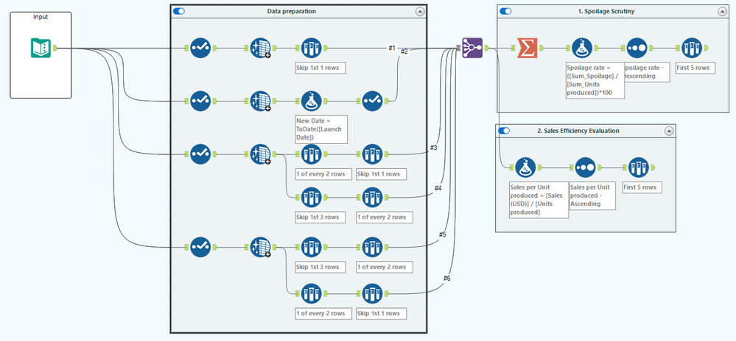
Task: Collapse the 1. Spoilage Scrutiny container
Action: (x=721, y=11)
